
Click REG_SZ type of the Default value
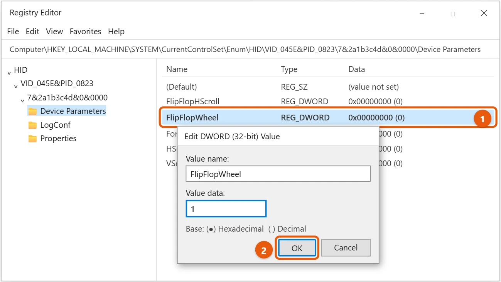point(294,87)
